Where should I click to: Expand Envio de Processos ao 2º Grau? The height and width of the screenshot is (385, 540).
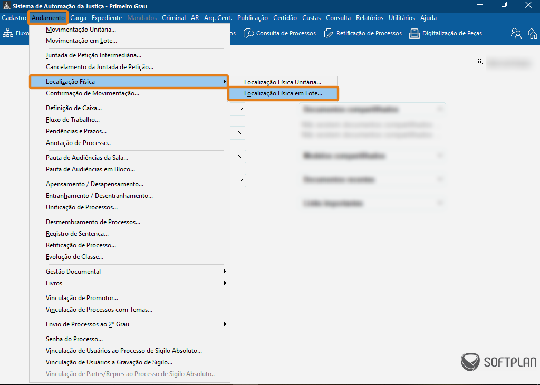click(x=129, y=324)
